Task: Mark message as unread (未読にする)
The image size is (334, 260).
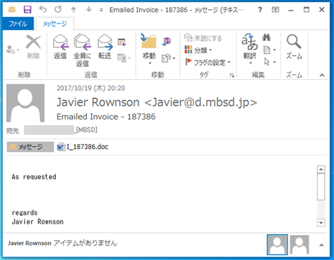Action: 203,38
